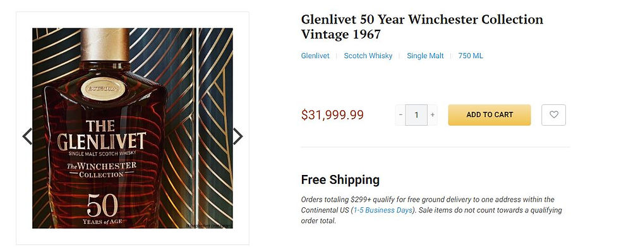Decrease quantity with the minus button
This screenshot has height=247, width=619.
coord(400,115)
